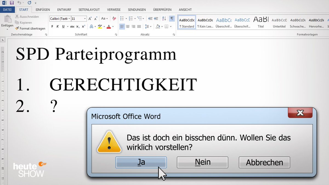Switch to the ÜBERPRÜFEN tab

162,10
